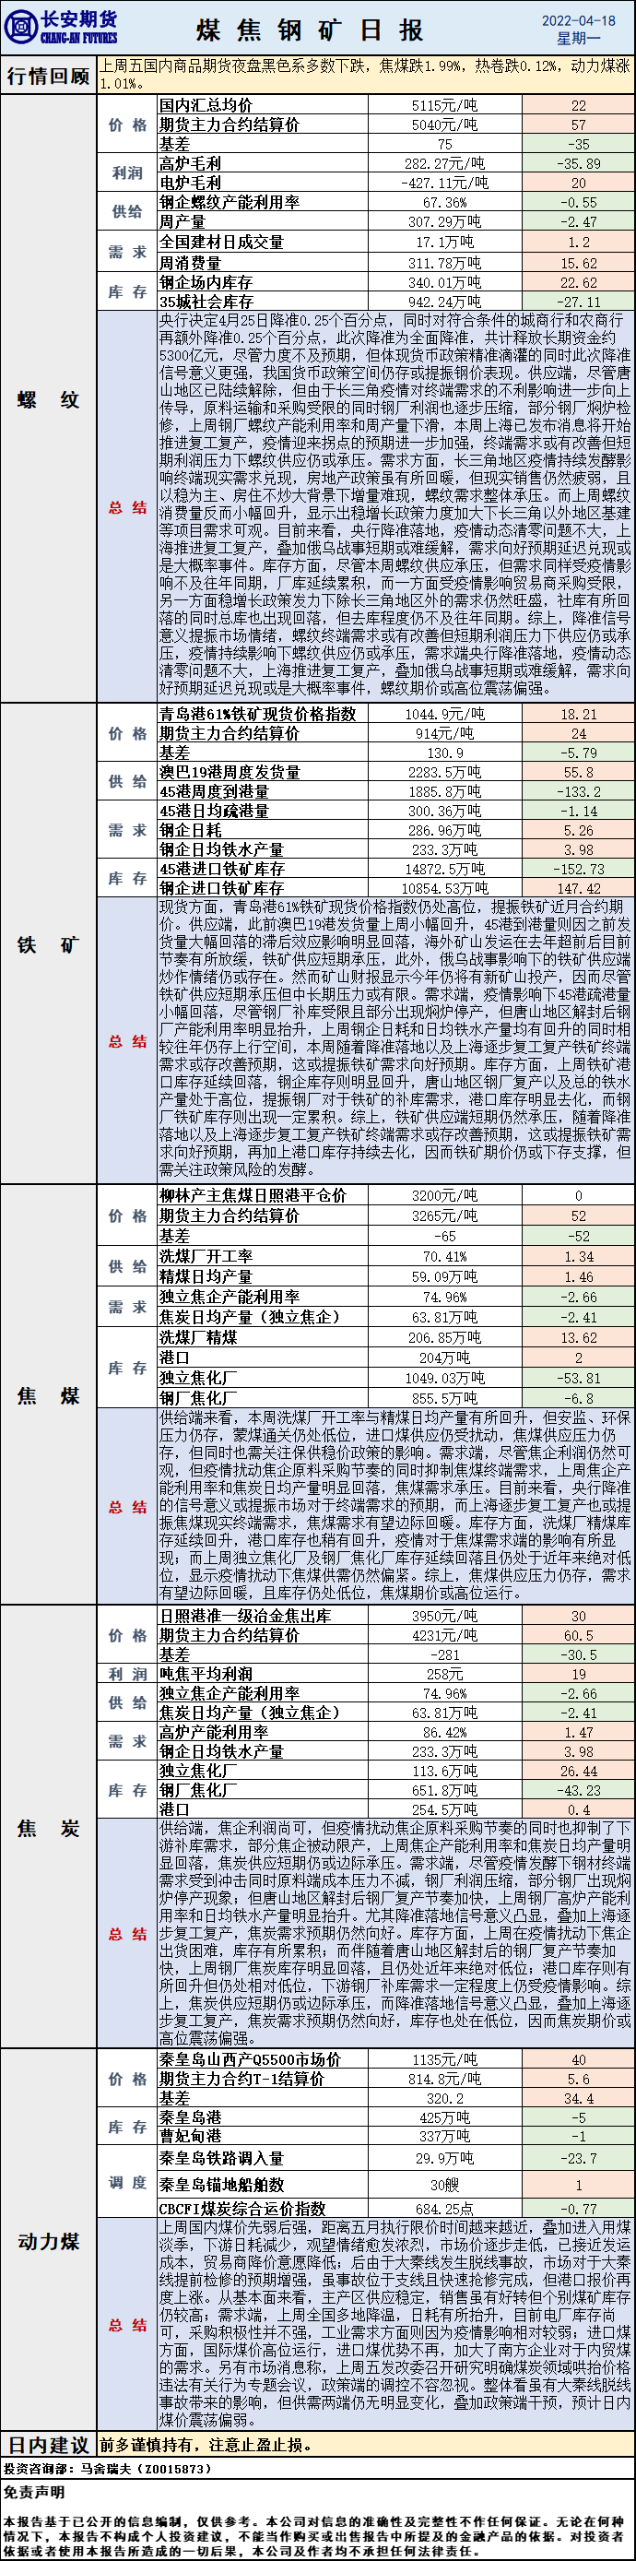This screenshot has width=636, height=2561.
Task: Select the value 86.42%
Action: 443,1733
